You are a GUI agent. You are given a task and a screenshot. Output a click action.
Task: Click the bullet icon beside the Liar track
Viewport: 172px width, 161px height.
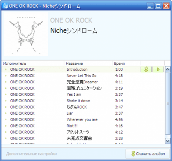click(6, 113)
